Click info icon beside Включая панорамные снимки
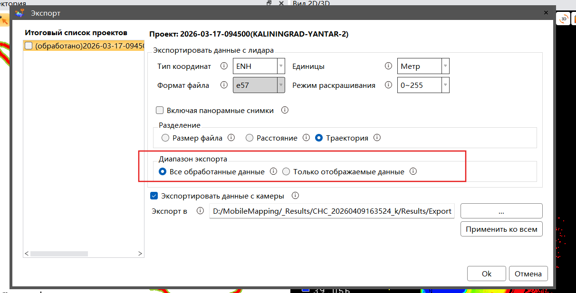Image resolution: width=576 pixels, height=293 pixels. click(x=285, y=110)
